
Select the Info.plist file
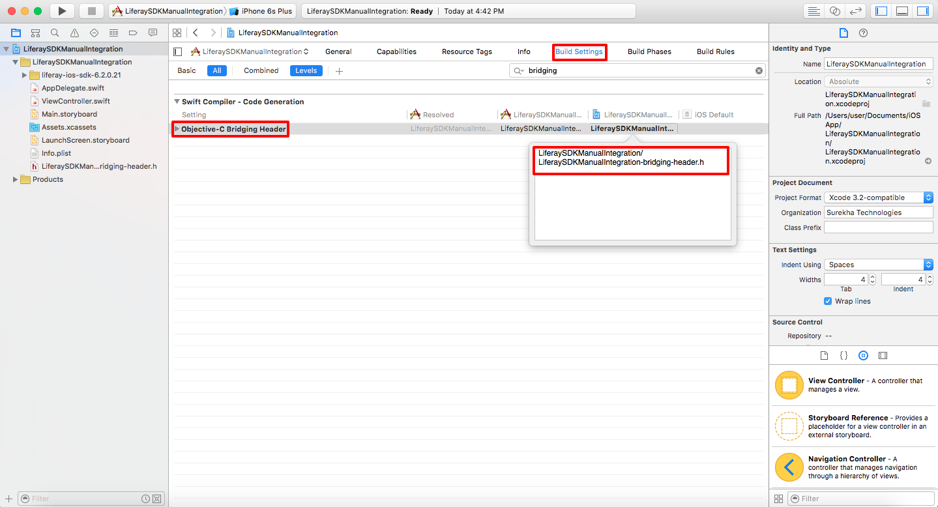(55, 153)
